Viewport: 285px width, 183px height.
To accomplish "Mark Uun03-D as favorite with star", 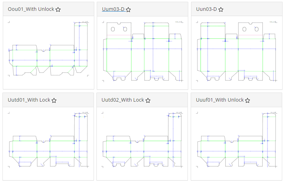I will coord(221,9).
